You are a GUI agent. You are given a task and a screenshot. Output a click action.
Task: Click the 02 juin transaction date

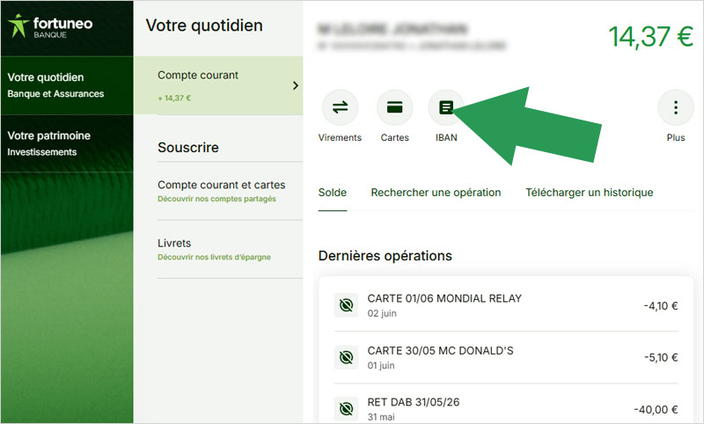pyautogui.click(x=382, y=314)
